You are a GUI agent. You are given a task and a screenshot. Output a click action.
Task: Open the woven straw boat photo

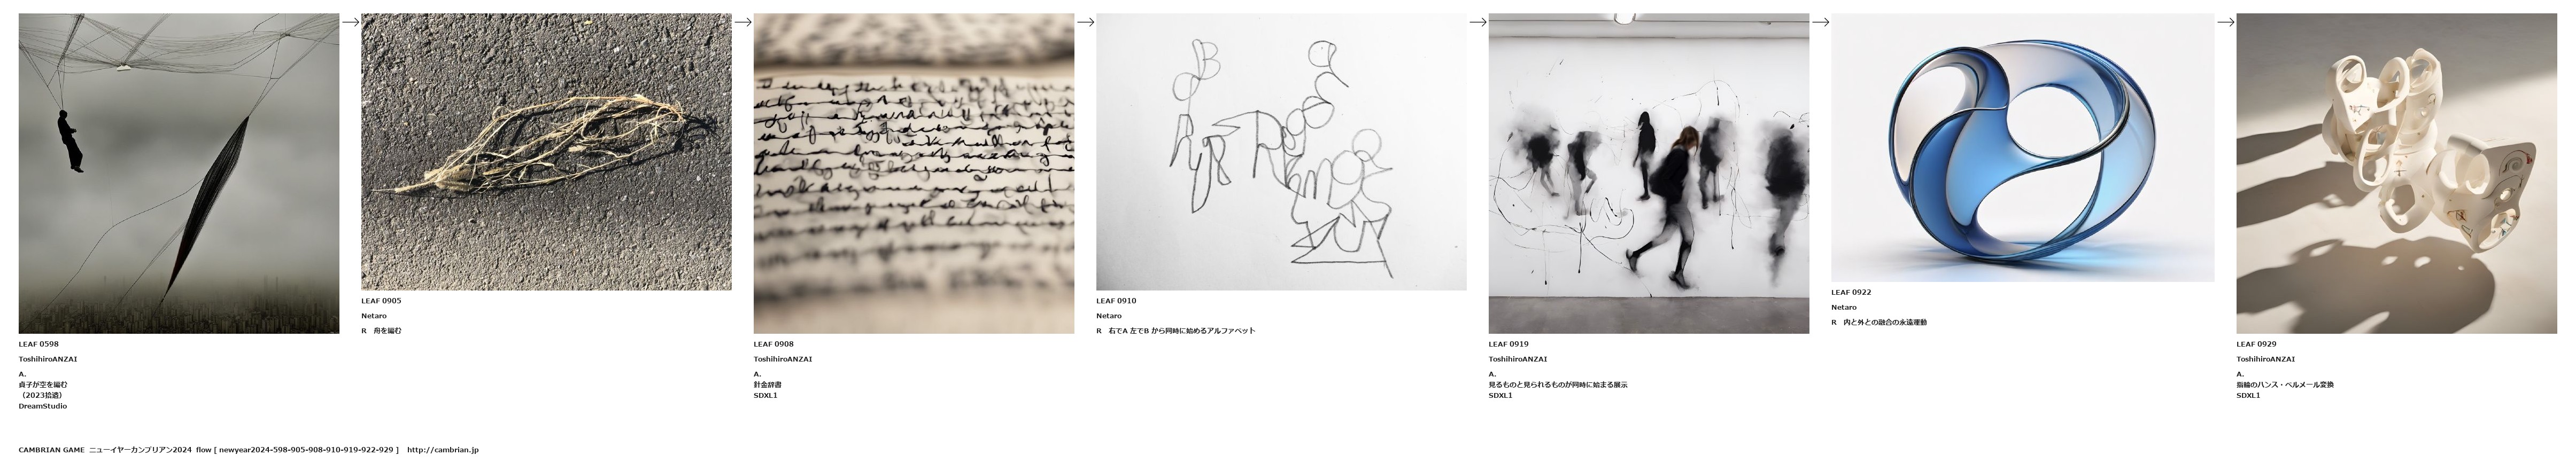[x=546, y=152]
